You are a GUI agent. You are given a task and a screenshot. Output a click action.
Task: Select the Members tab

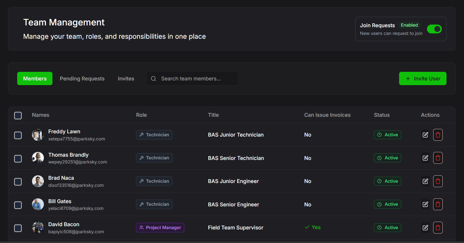pos(35,79)
